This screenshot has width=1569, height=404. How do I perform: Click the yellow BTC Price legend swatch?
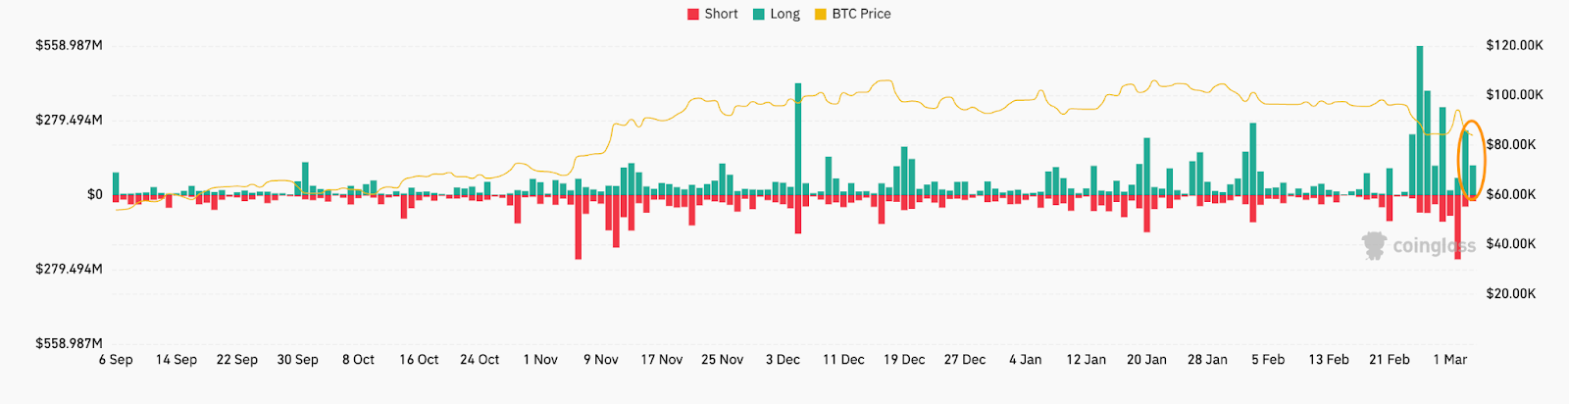(x=821, y=14)
